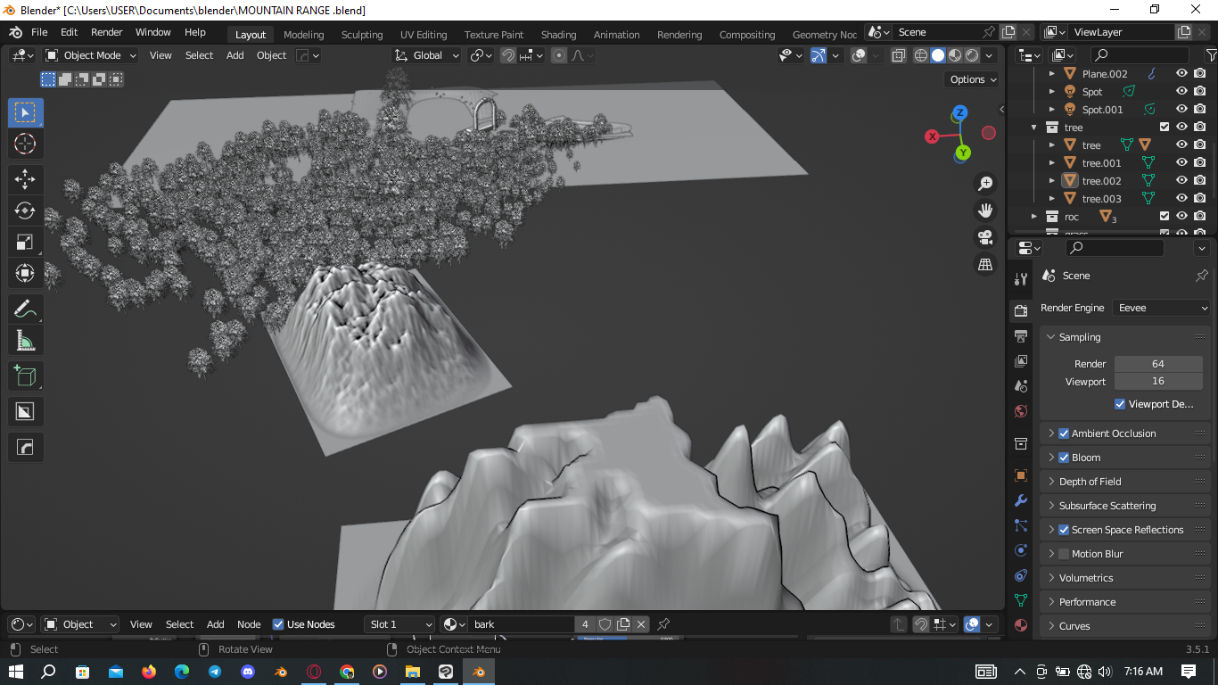Open the Physics properties tab
1218x685 pixels.
(1021, 550)
